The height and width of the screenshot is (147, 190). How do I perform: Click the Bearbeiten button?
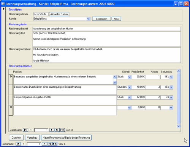pyautogui.click(x=101, y=19)
